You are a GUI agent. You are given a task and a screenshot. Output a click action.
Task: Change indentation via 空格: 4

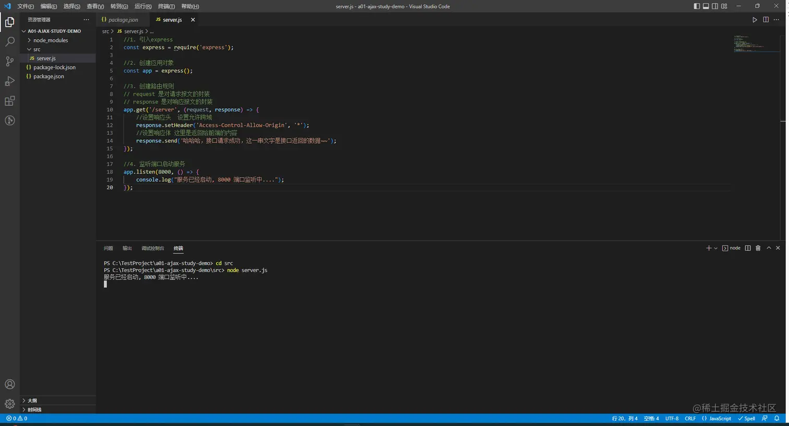pos(651,419)
